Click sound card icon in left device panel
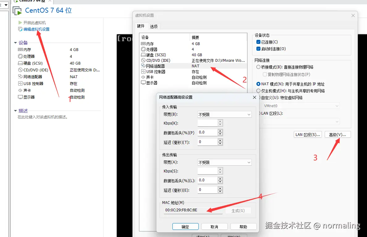The height and width of the screenshot is (237, 367). [20, 91]
